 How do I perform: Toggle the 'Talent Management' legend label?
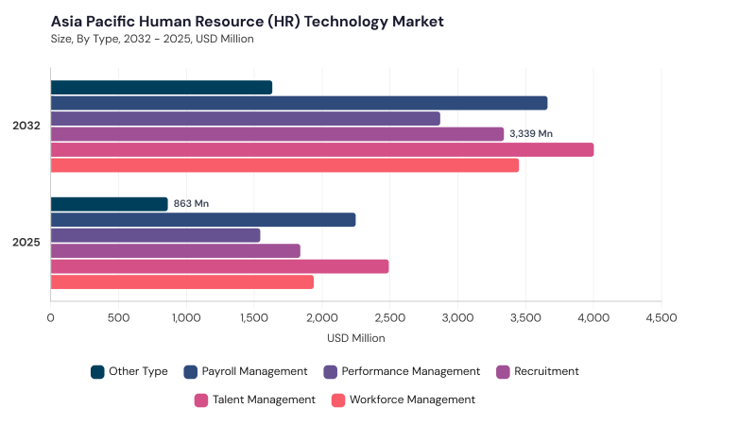[264, 399]
